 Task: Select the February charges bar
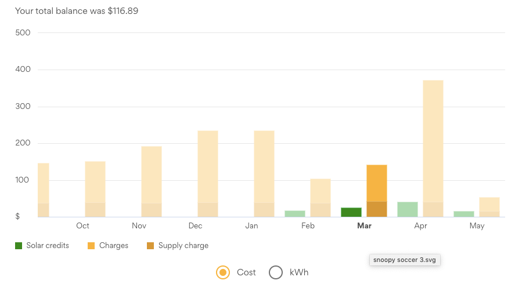[320, 190]
